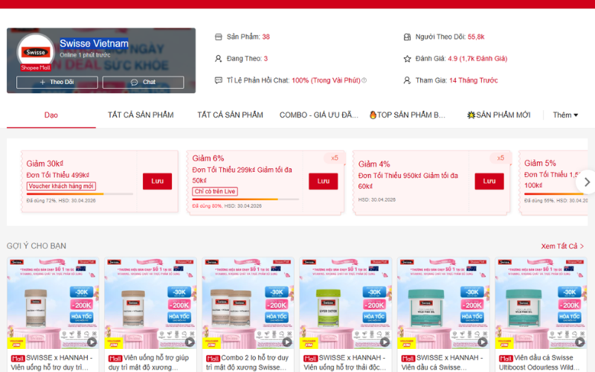The height and width of the screenshot is (372, 595).
Task: Click the x5 badge on Giảm 6% voucher
Action: coord(334,158)
